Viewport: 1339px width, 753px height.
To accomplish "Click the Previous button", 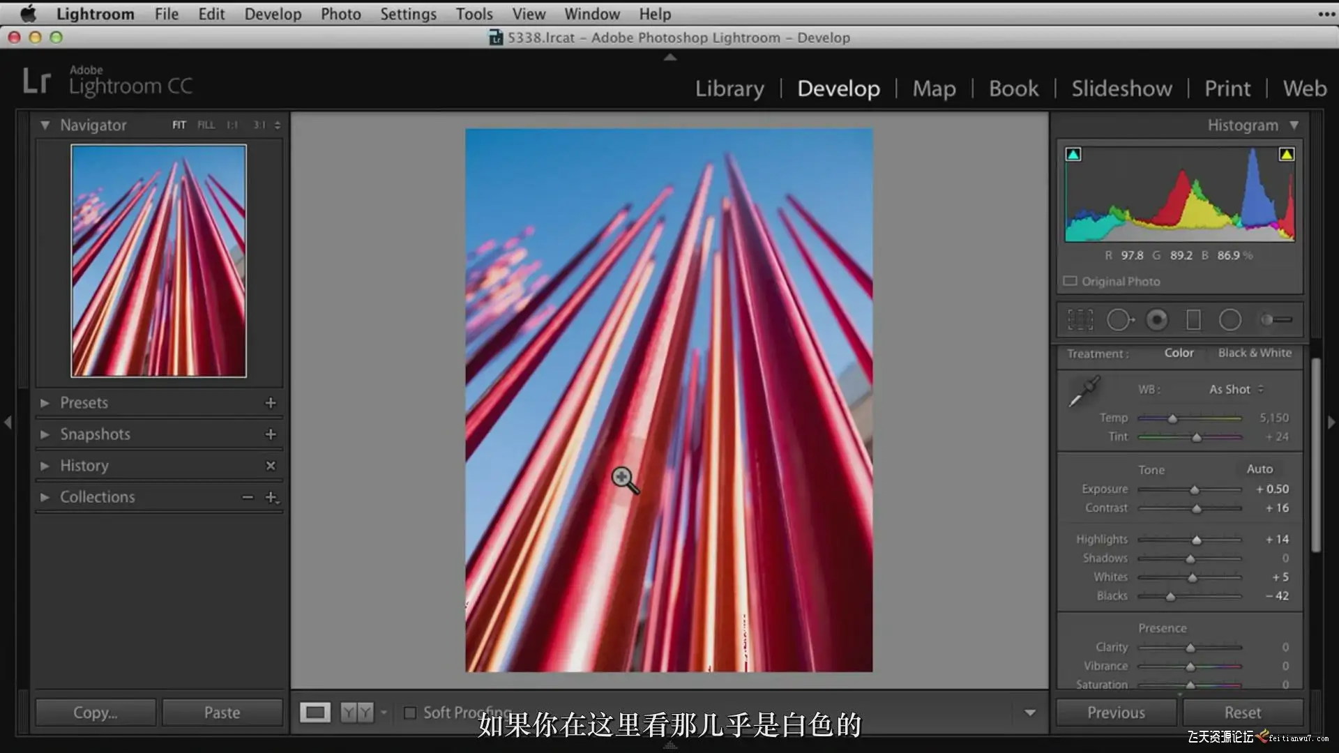I will point(1116,713).
